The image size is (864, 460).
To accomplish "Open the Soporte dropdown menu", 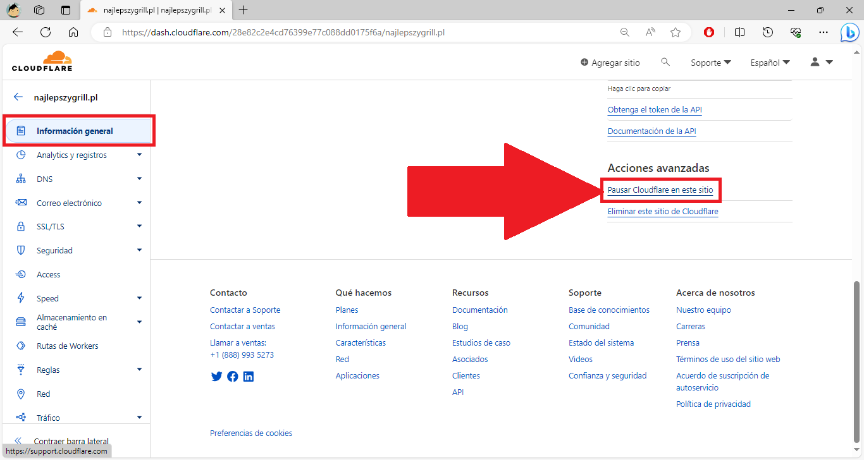I will 711,63.
